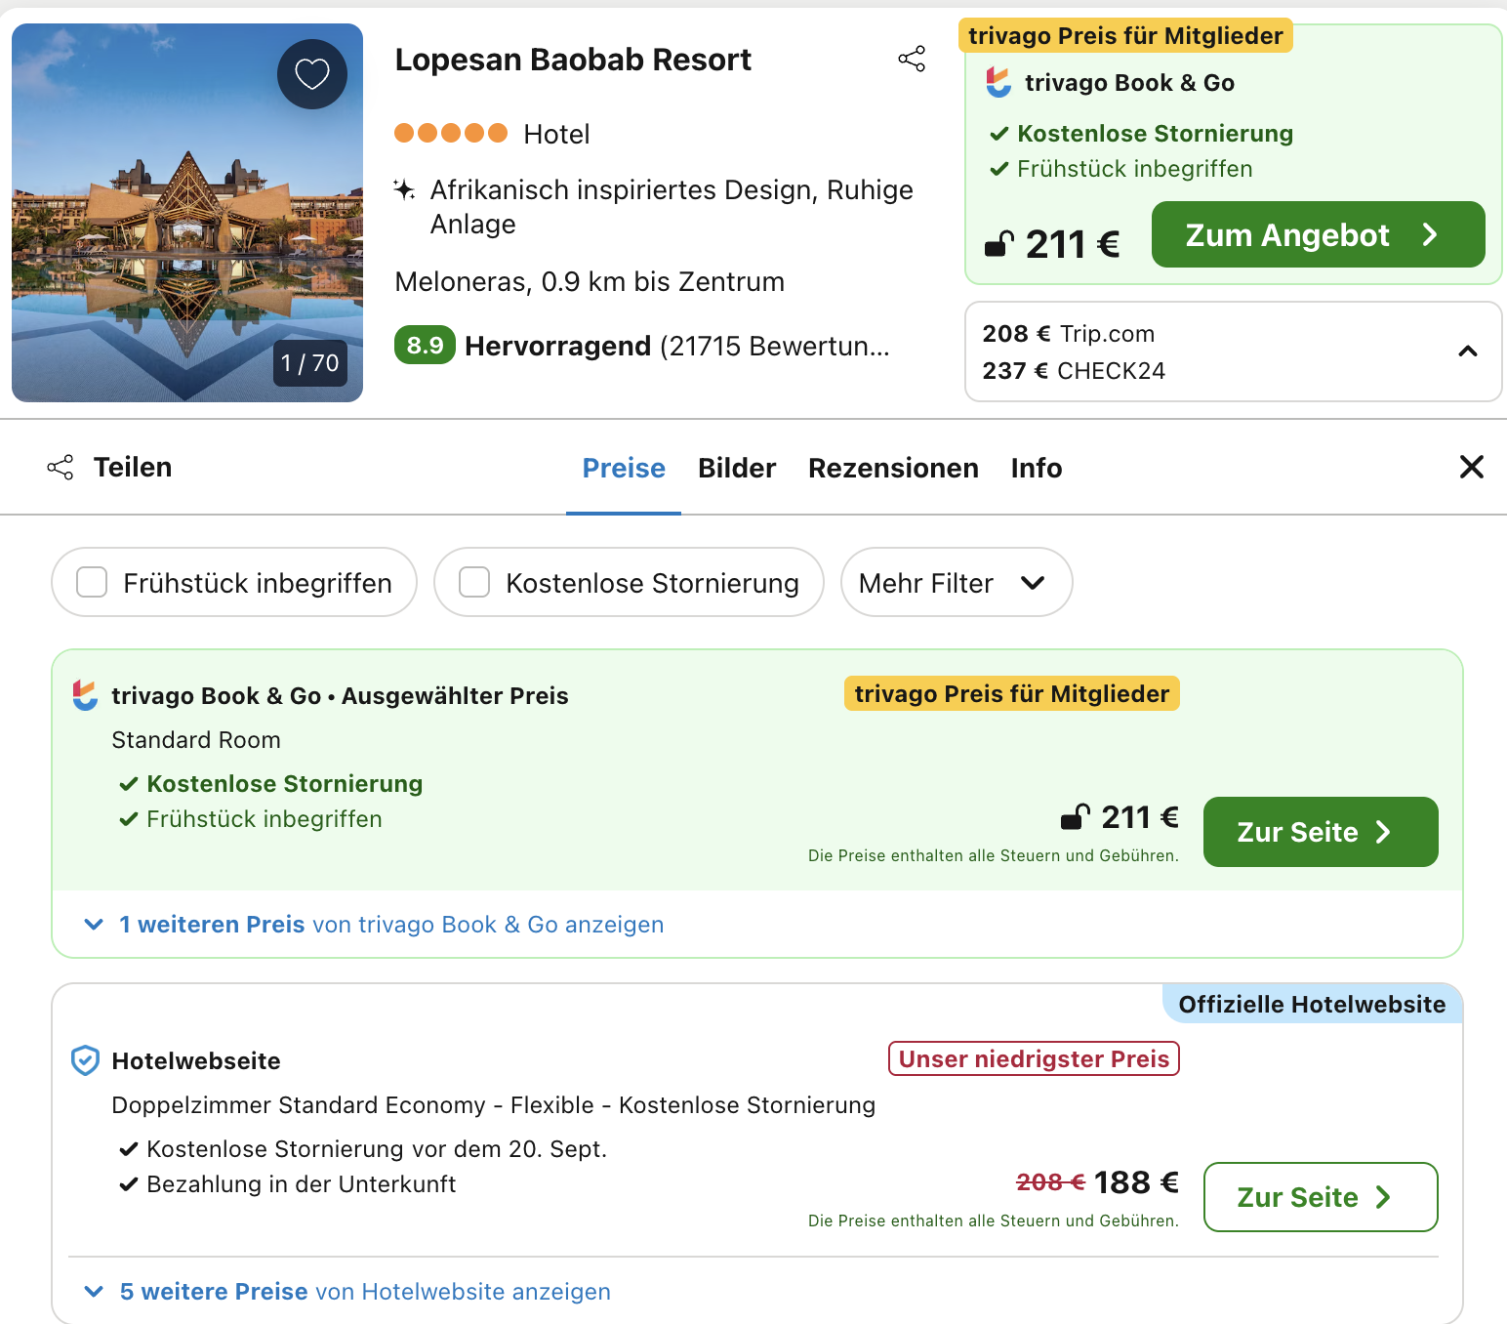
Task: Open the Rezensionen tab
Action: 892,469
